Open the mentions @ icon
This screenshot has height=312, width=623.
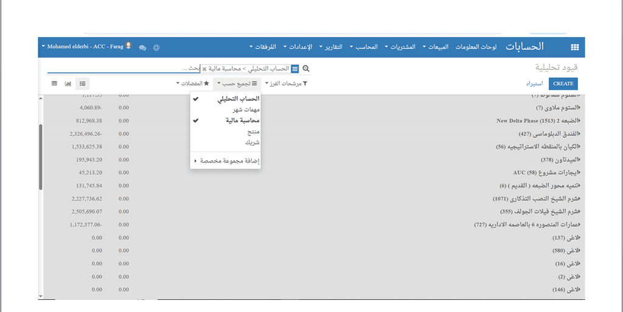pos(156,47)
